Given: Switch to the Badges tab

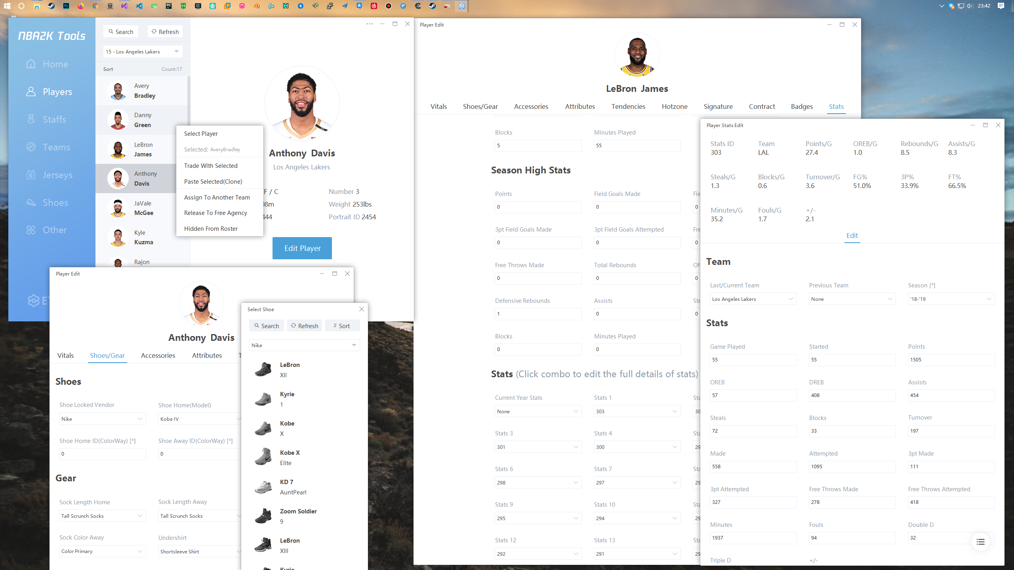Looking at the screenshot, I should 802,106.
